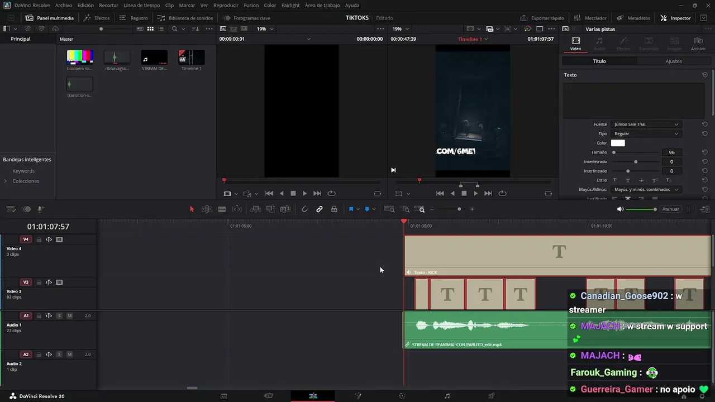Show the Metadatos panel

click(x=633, y=18)
